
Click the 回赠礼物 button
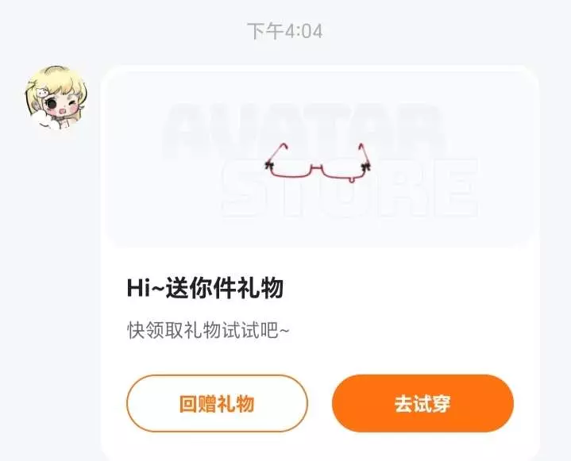[217, 404]
